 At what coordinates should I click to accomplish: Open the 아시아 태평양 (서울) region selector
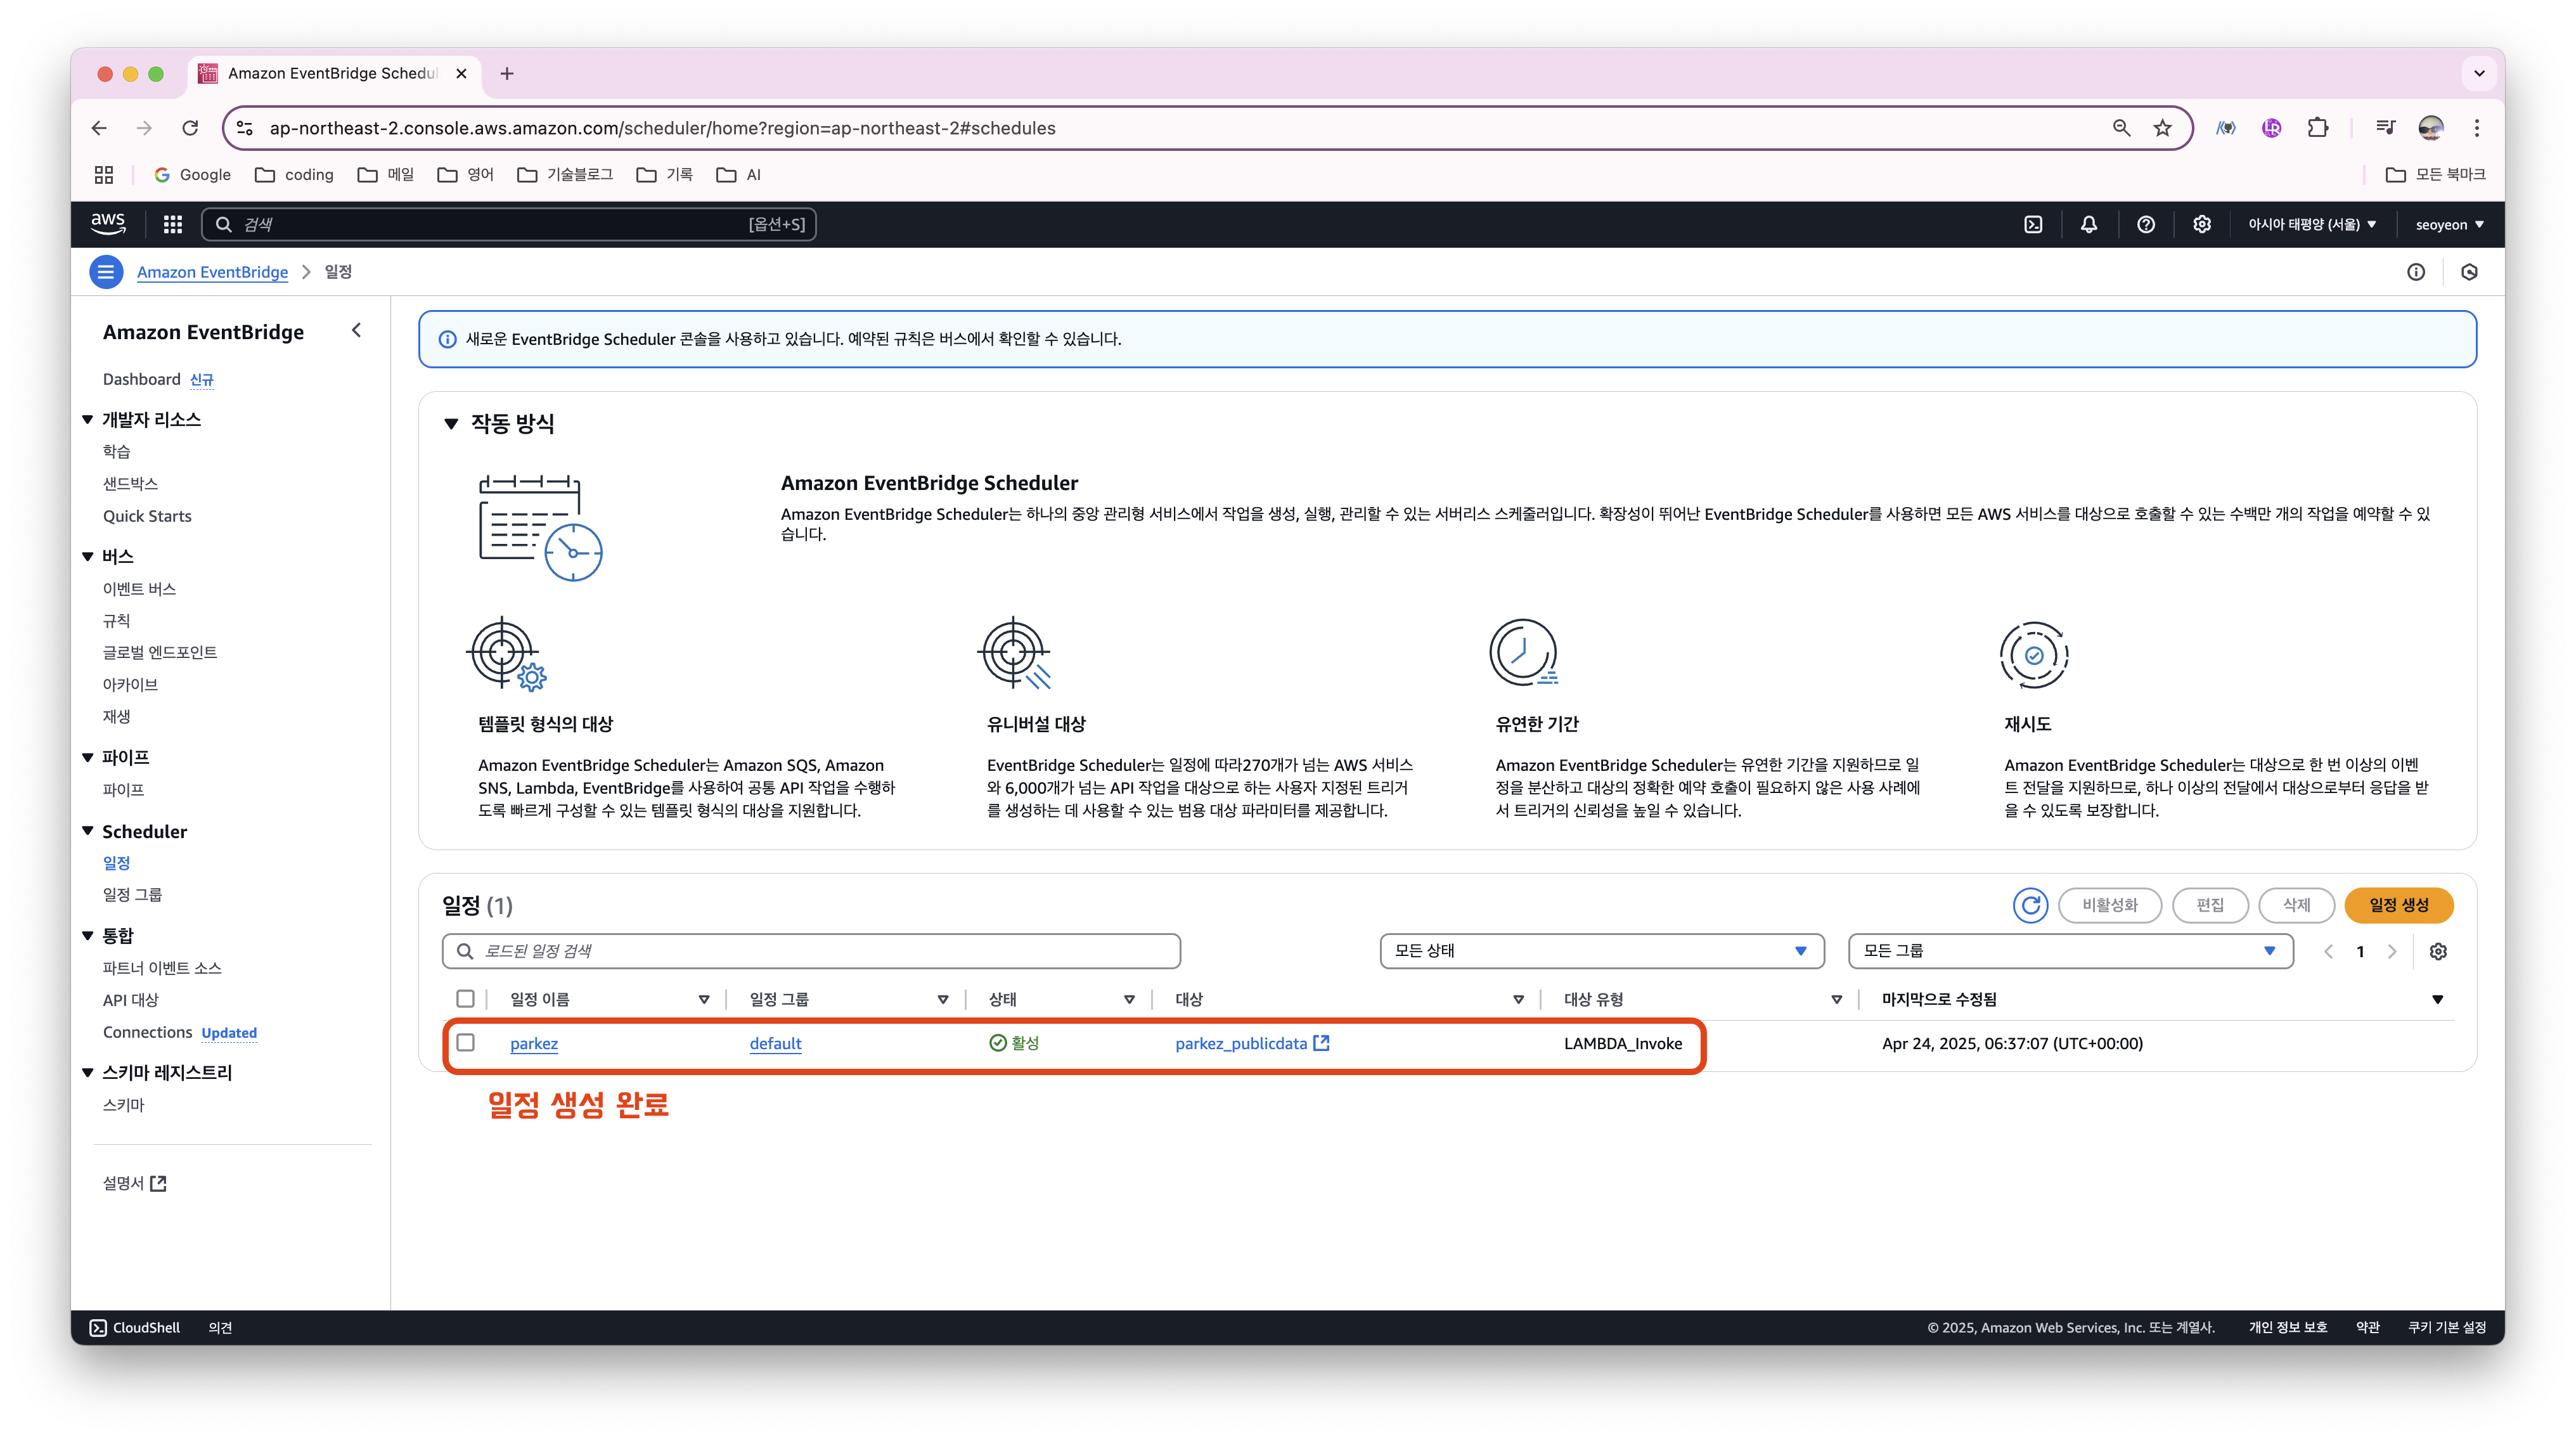click(2312, 224)
